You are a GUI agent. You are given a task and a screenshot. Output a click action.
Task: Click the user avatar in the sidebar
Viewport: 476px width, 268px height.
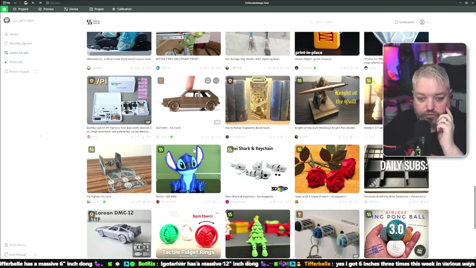pos(7,21)
